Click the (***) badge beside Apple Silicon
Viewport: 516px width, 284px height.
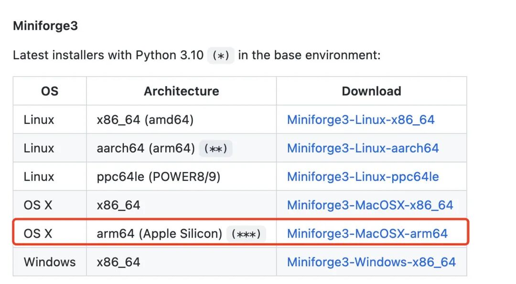pos(247,233)
